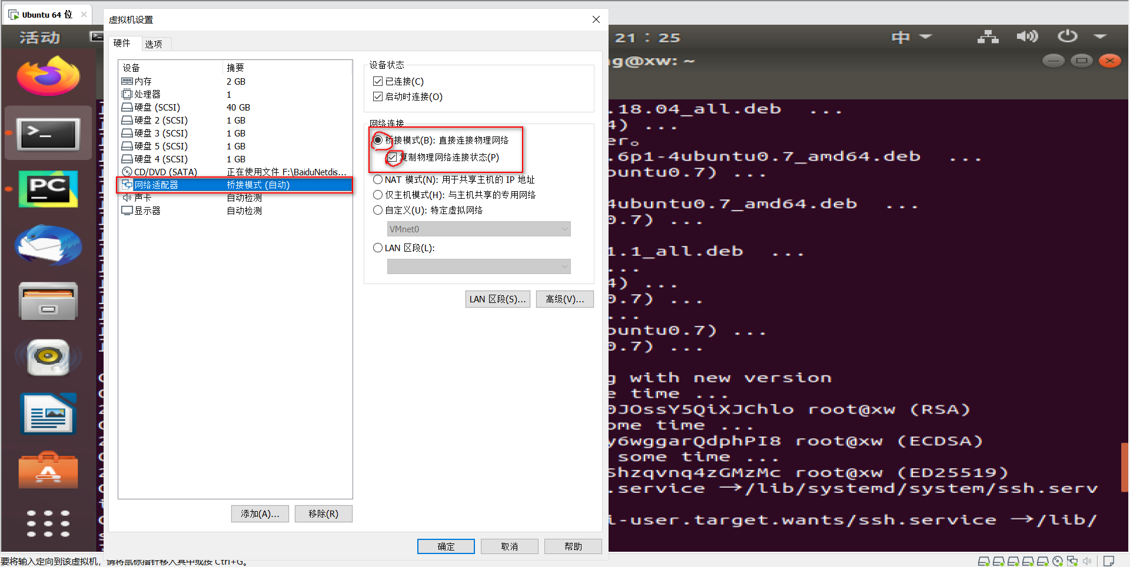This screenshot has width=1130, height=567.
Task: Open PyCharm from the dock
Action: tap(47, 189)
